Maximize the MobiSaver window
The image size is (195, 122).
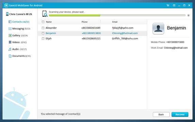184,5
